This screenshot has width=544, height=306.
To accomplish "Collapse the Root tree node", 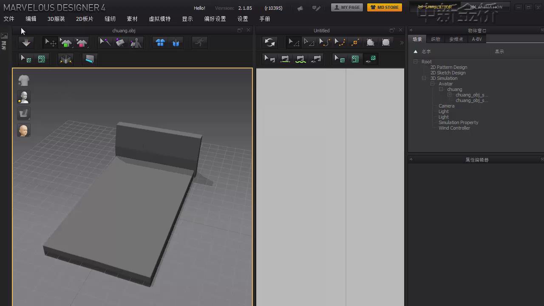I will click(416, 62).
